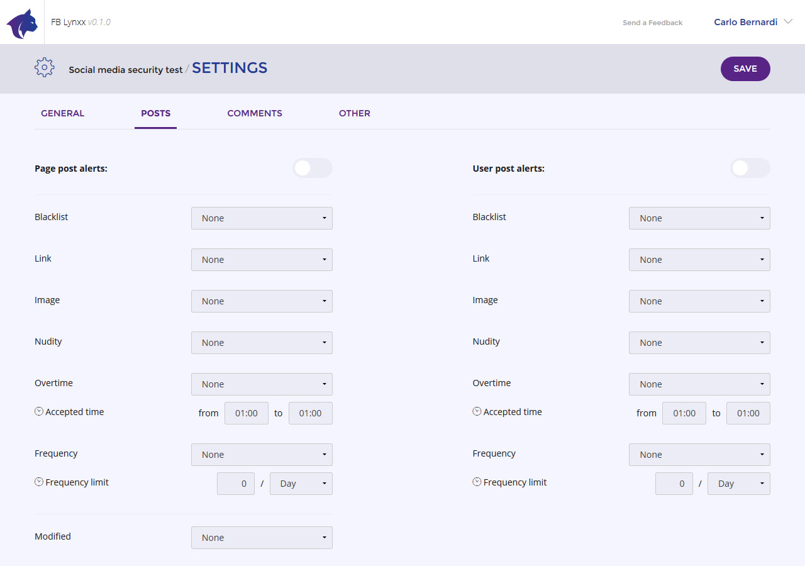Open the User post Nudity dropdown
The image size is (805, 566).
(699, 343)
